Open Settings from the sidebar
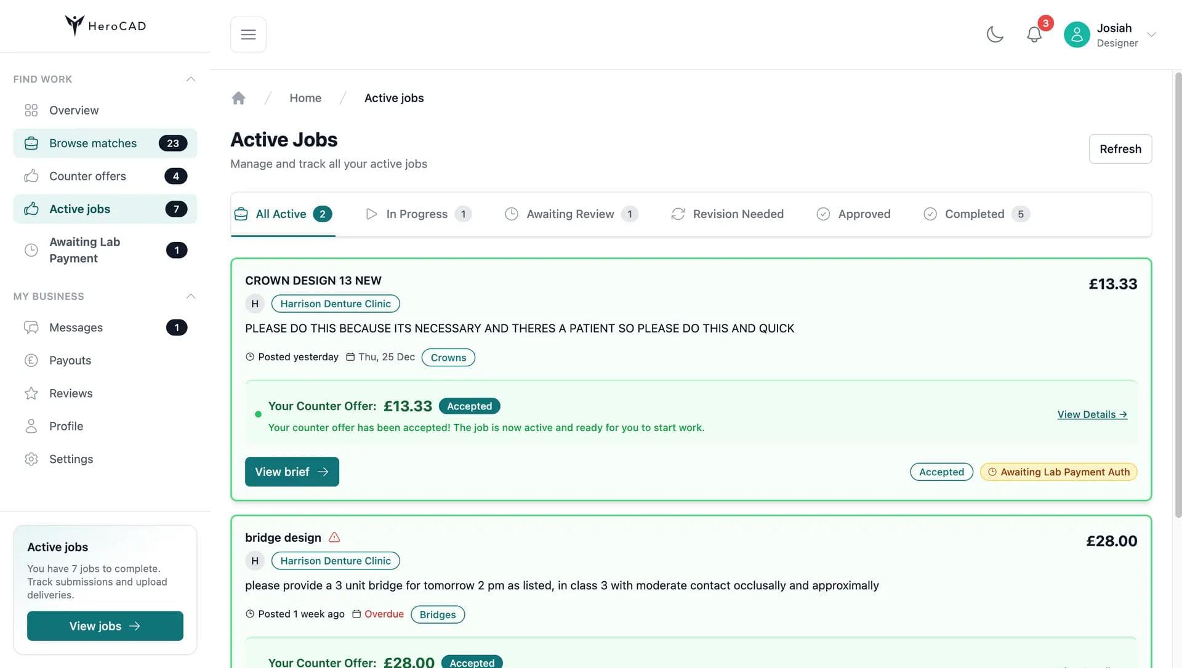Viewport: 1182px width, 668px height. (x=71, y=459)
